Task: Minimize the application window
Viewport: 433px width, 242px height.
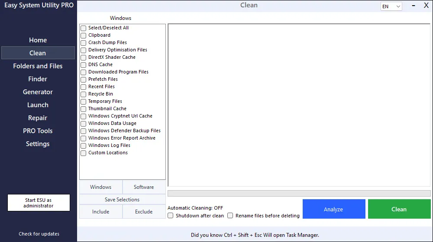Action: coord(414,6)
